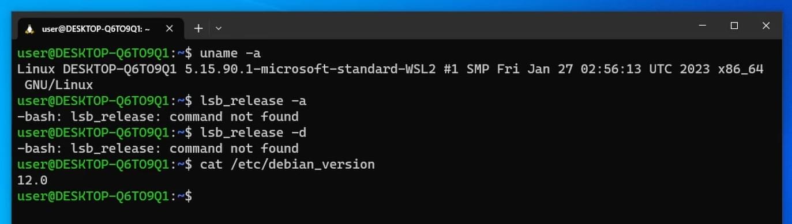Click the 'cat /etc/debian_version' command
This screenshot has height=224, width=792.
pos(287,165)
